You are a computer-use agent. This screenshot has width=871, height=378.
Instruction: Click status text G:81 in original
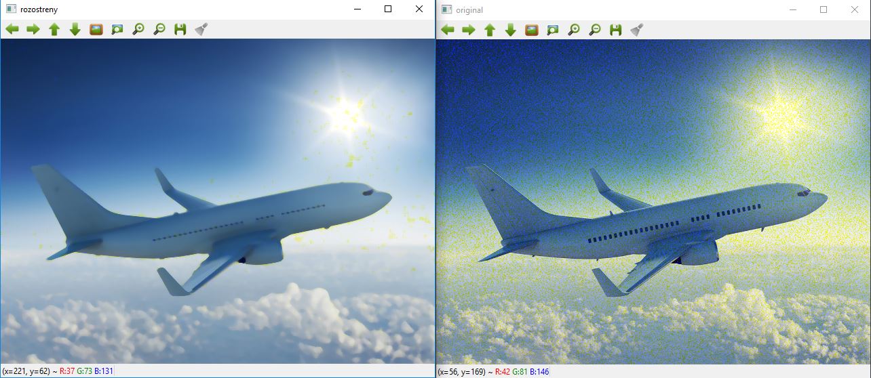520,372
